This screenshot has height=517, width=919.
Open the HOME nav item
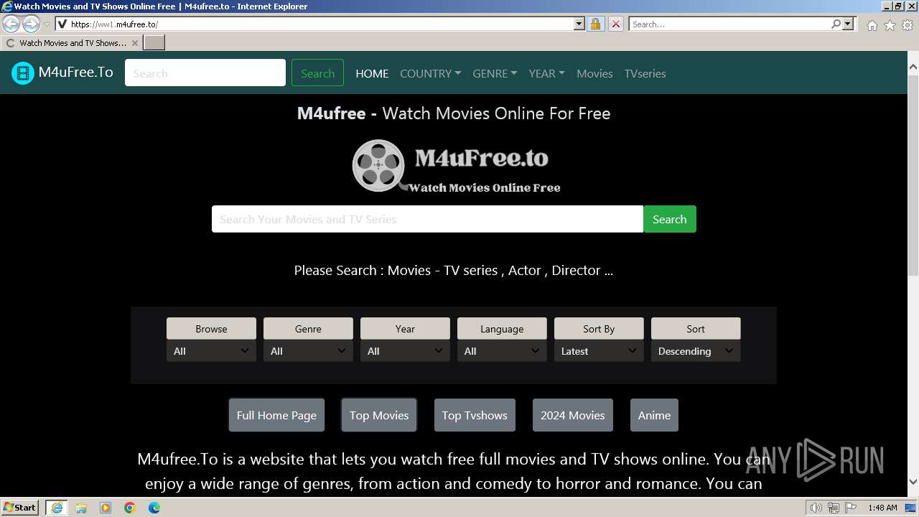click(372, 73)
